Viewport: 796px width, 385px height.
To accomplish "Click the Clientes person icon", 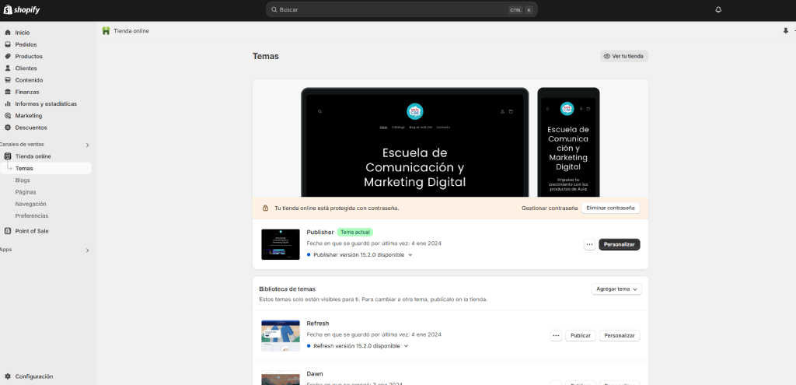I will tap(8, 68).
